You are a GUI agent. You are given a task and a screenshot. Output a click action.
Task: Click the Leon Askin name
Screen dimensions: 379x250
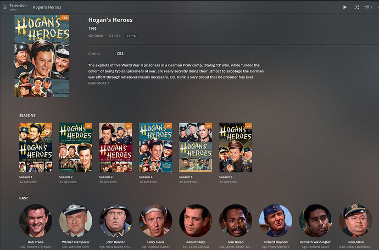355,242
